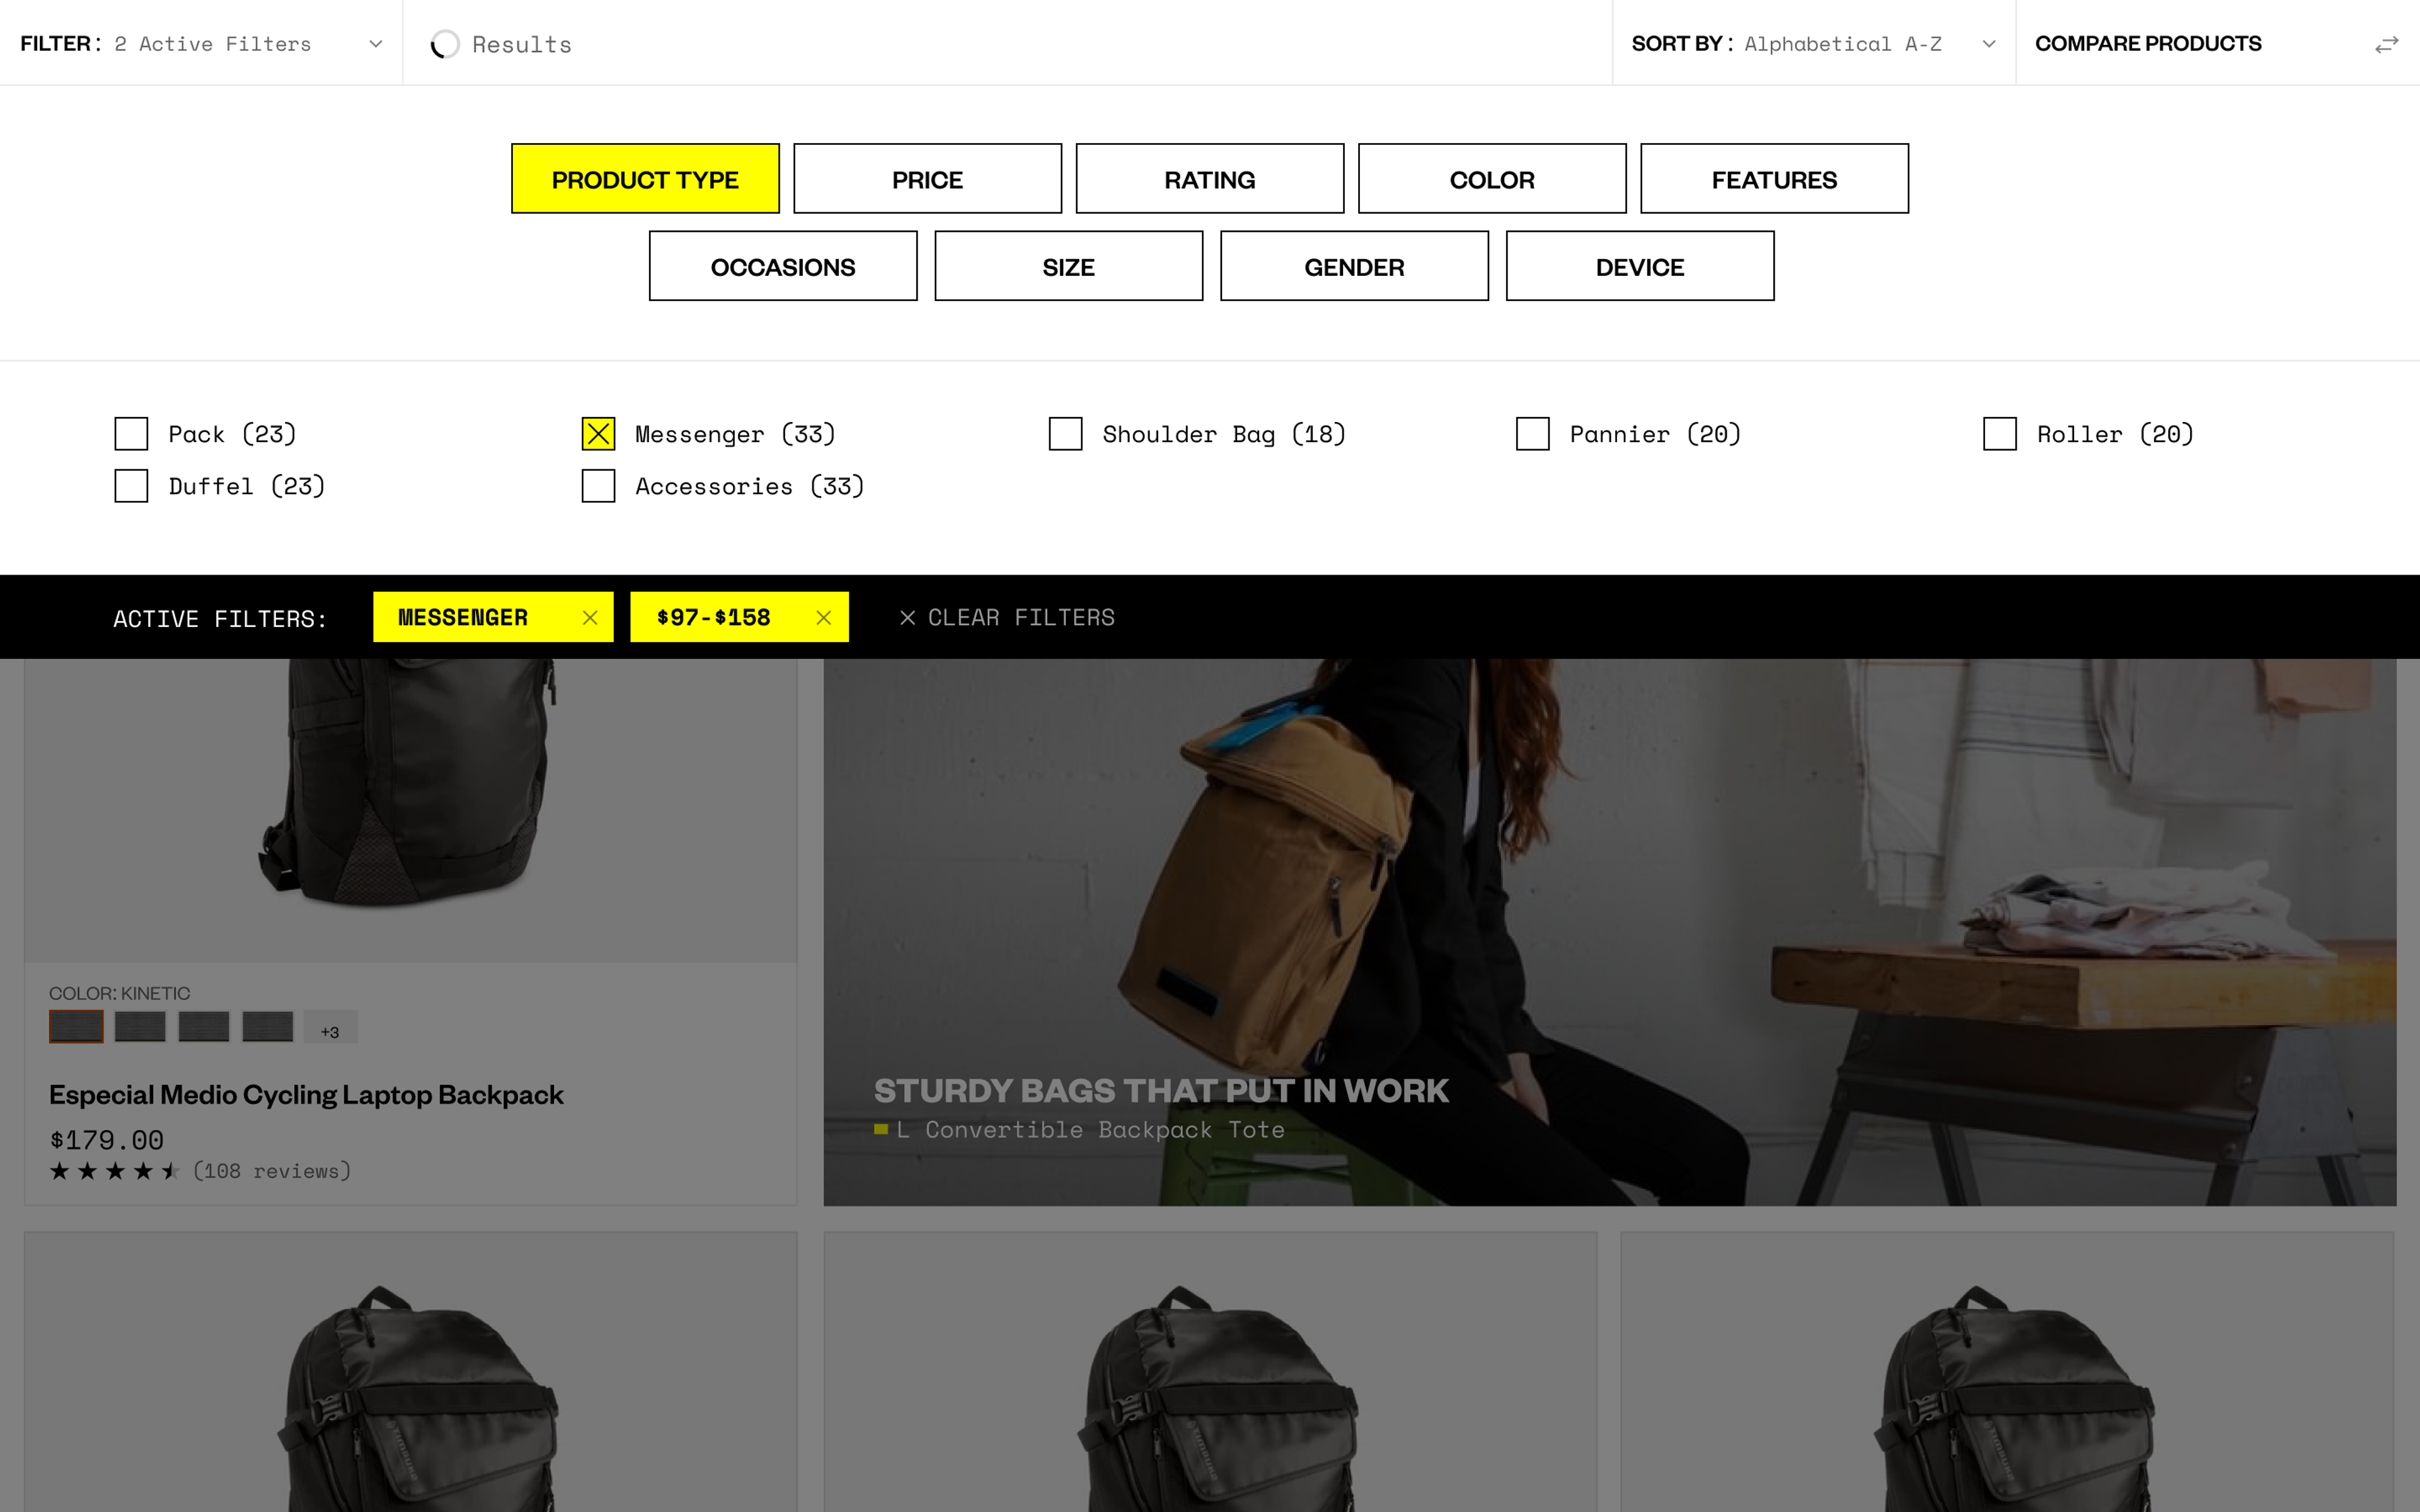The width and height of the screenshot is (2420, 1512).
Task: Tick the Accessories checkbox
Action: (x=598, y=486)
